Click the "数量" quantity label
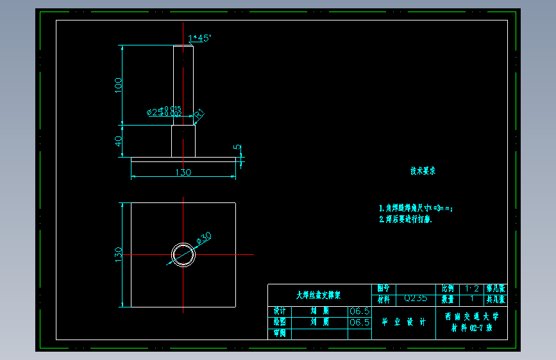556x360 pixels. (x=448, y=300)
